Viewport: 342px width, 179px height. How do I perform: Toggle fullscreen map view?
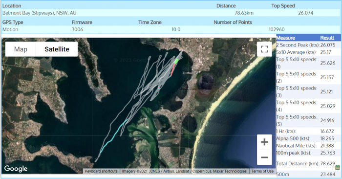pyautogui.click(x=264, y=49)
